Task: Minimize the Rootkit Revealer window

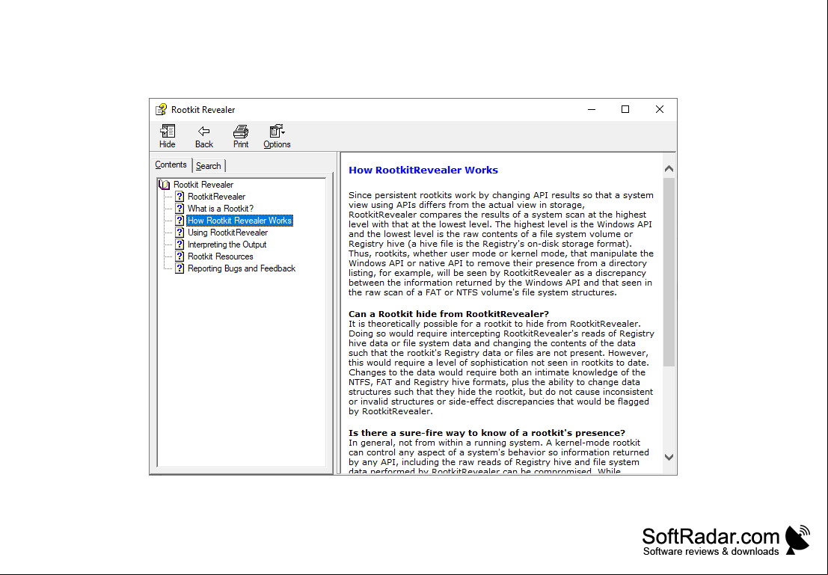Action: (x=592, y=109)
